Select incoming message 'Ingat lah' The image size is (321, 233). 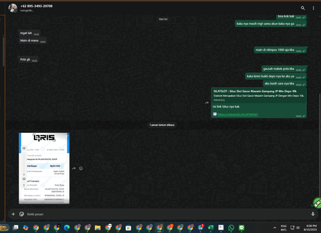[x=30, y=33]
